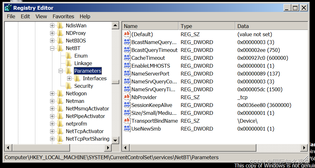Screen dimensions: 315x168
Task: Click the BcastQueryTimeout DWORD icon
Action: coord(127,50)
